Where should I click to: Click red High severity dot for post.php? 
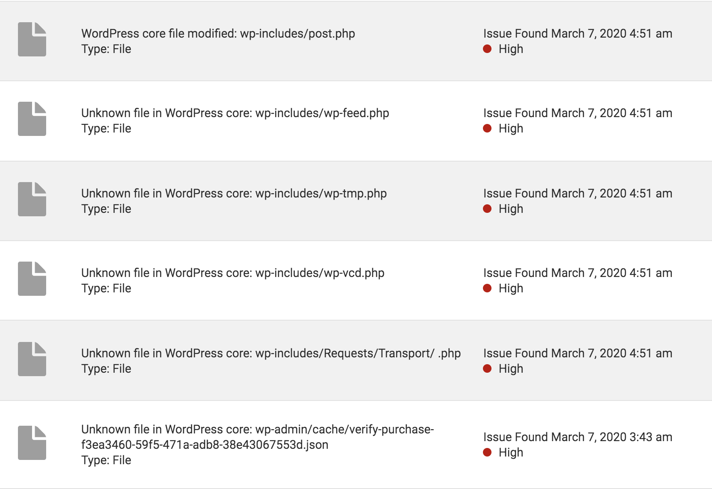487,49
